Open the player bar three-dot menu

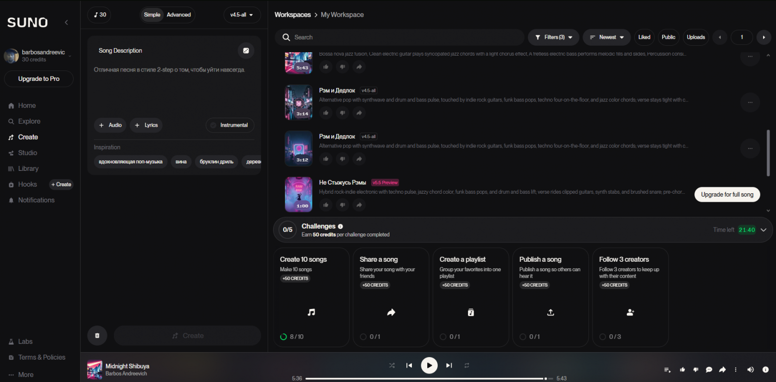(736, 370)
